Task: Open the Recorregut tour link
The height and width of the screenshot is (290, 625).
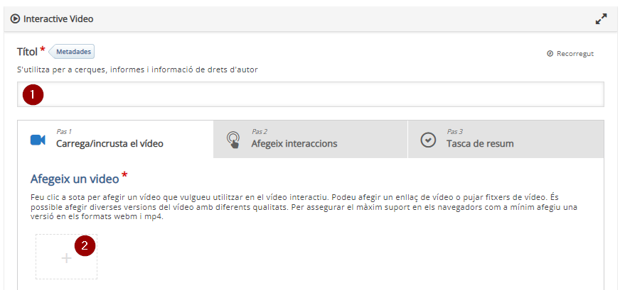Action: coord(570,54)
